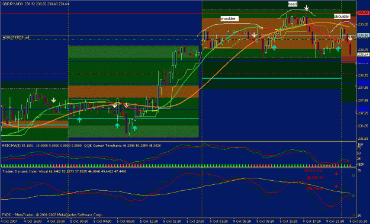Click the 4 Oct 16:30 time label
The image size is (370, 224).
point(33,222)
